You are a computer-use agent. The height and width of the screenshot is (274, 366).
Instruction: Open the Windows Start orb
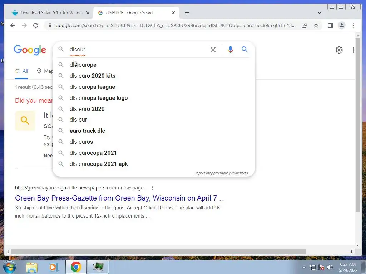click(10, 267)
